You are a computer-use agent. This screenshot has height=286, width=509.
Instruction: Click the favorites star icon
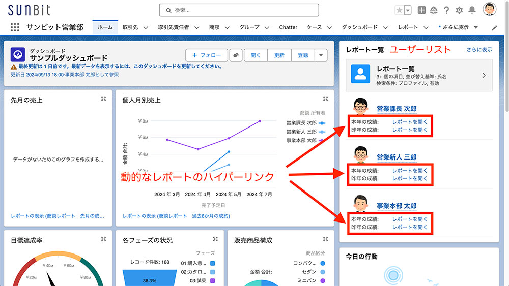pos(399,10)
